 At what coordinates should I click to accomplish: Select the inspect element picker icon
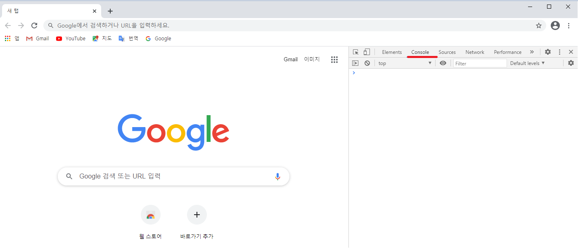(355, 52)
